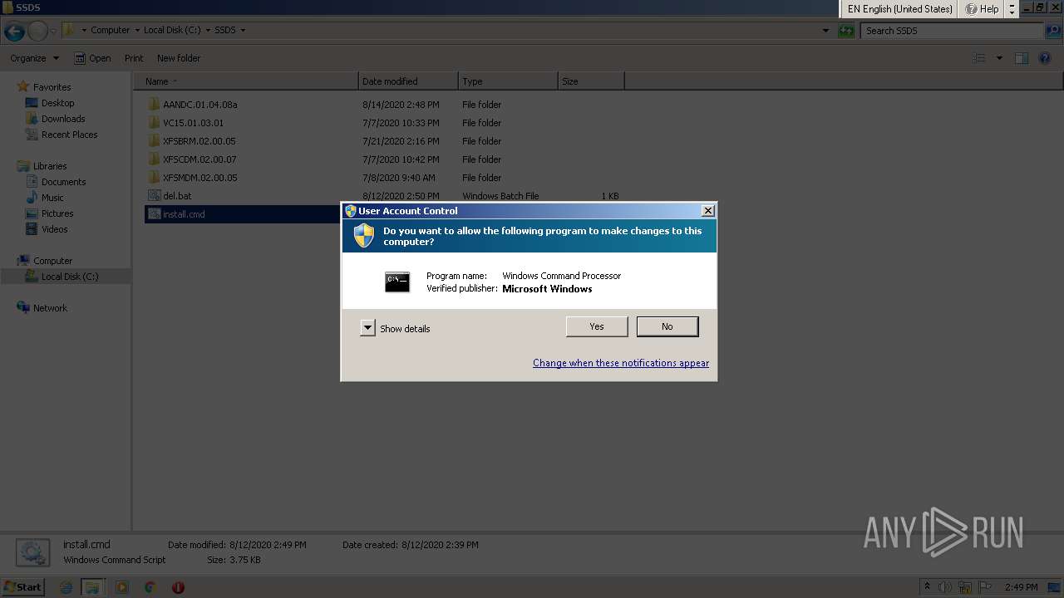Click the language bar Help button
The width and height of the screenshot is (1064, 598).
click(983, 9)
